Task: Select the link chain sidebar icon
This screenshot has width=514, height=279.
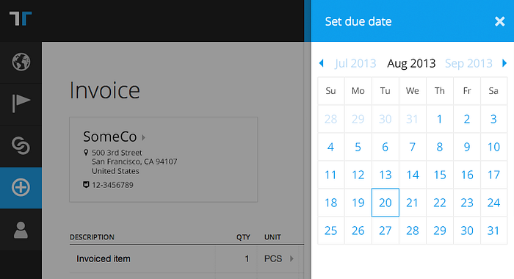Action: [21, 145]
